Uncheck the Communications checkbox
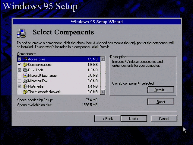Viewport: 193px width, 145px height. click(x=19, y=64)
